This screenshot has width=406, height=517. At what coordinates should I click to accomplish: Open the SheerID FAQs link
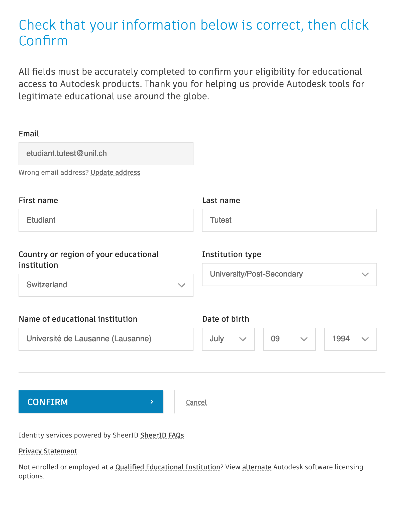click(162, 435)
